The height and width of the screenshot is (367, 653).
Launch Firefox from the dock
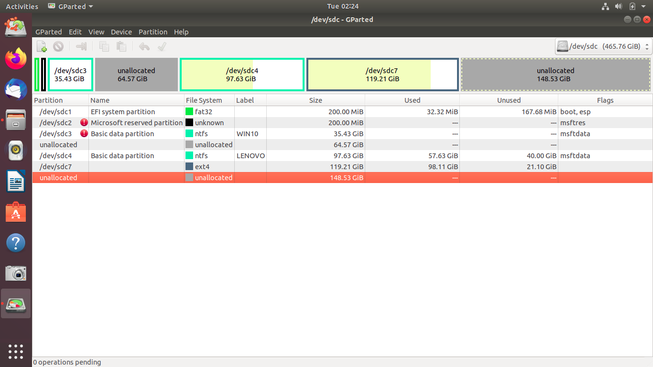(x=16, y=58)
